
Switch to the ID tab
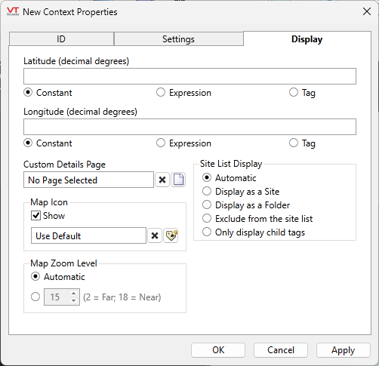(x=61, y=39)
